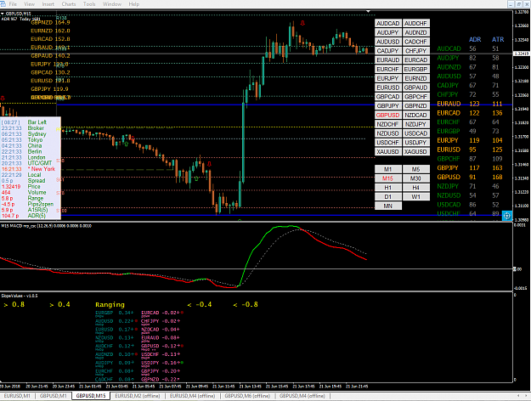Open the EURUSD,M4 (offline) tab
This screenshot has width=531, height=401.
tap(192, 396)
